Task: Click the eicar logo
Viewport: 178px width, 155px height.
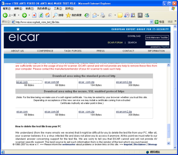Action: [x=24, y=37]
